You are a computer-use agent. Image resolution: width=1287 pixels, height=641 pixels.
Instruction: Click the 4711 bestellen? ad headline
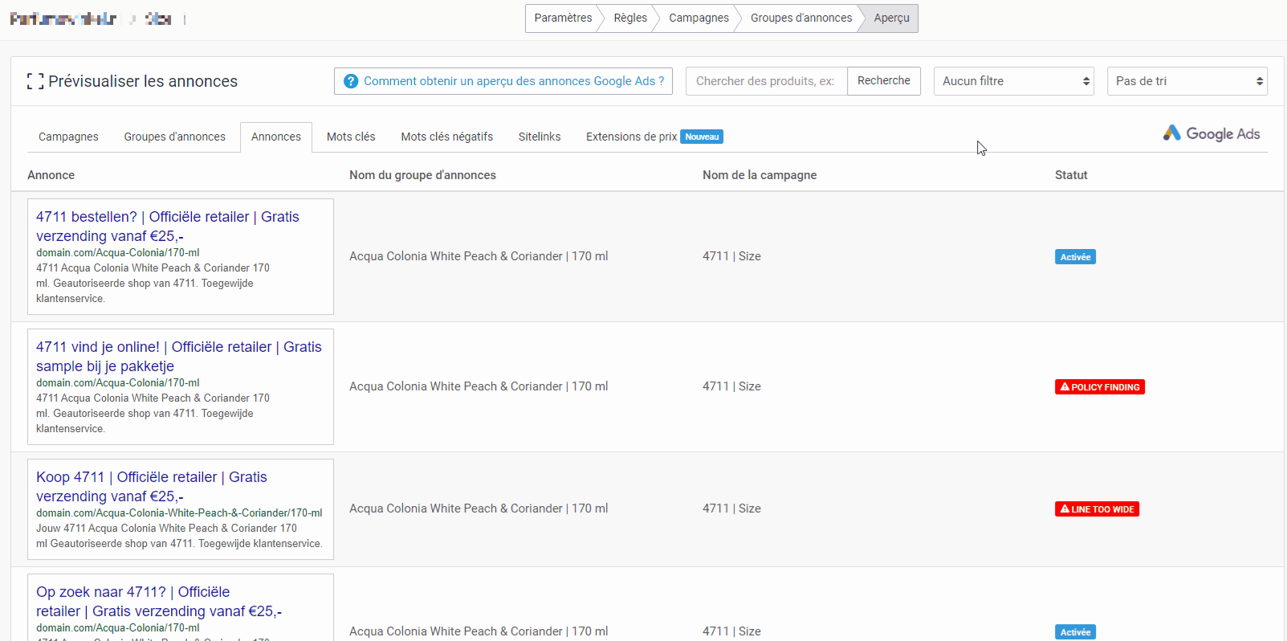pyautogui.click(x=168, y=227)
